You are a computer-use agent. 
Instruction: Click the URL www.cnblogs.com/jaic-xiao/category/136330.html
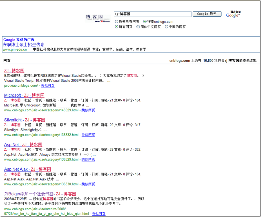(41, 184)
